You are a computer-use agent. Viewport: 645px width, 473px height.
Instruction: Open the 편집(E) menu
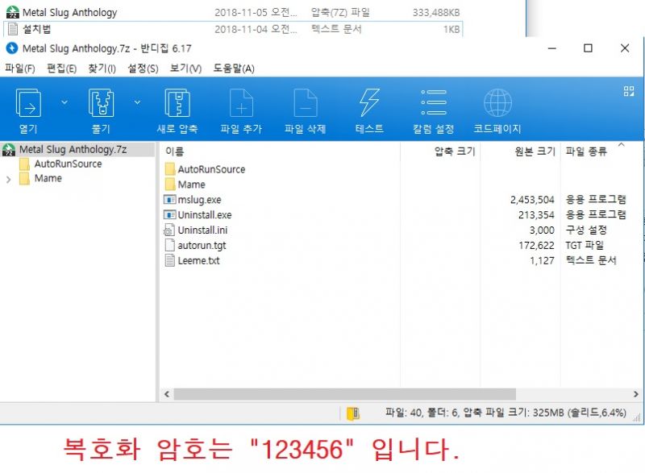(x=61, y=68)
